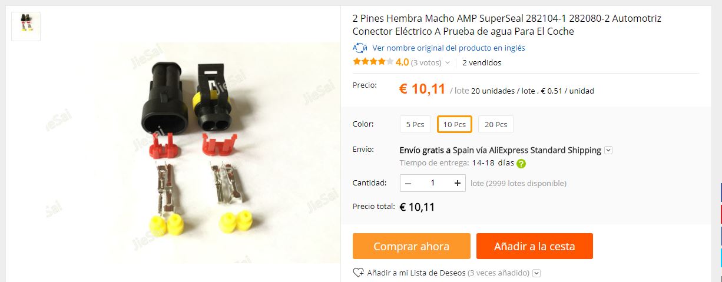The image size is (722, 282).
Task: Increase quantity with the plus button
Action: [x=457, y=183]
